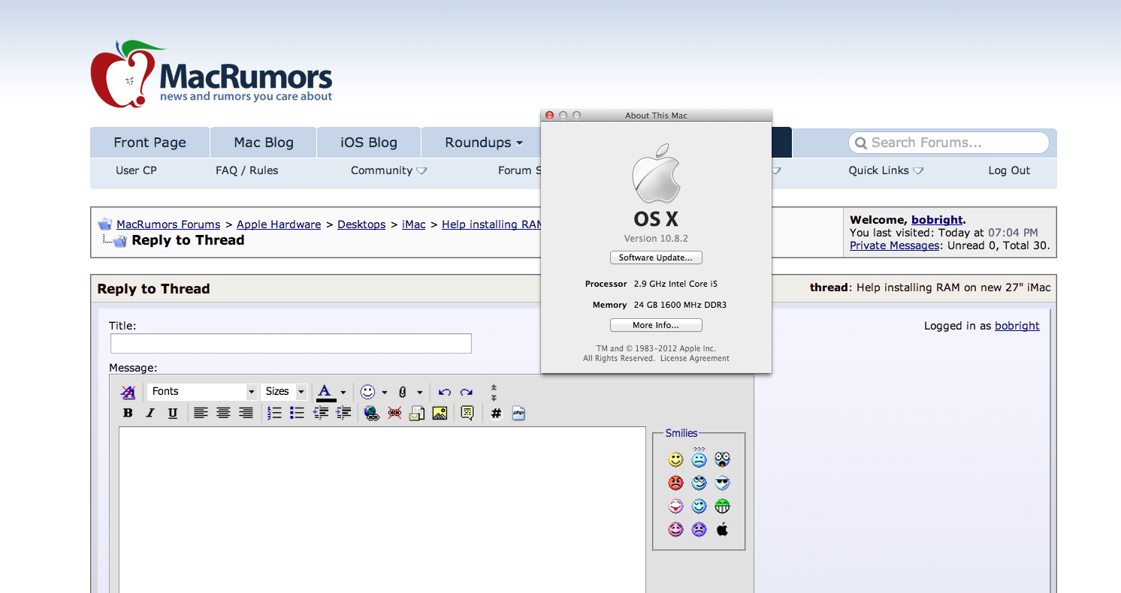Switch to the Mac Blog tab

pyautogui.click(x=264, y=143)
